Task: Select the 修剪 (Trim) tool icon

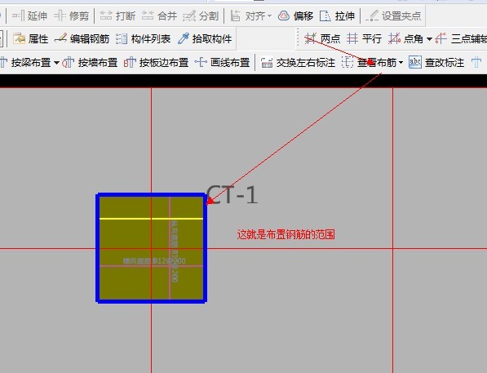Action: 60,16
